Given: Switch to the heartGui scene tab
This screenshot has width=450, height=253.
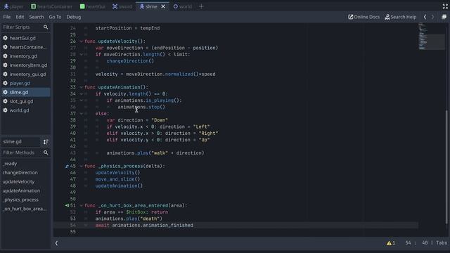Looking at the screenshot, I should pos(93,6).
